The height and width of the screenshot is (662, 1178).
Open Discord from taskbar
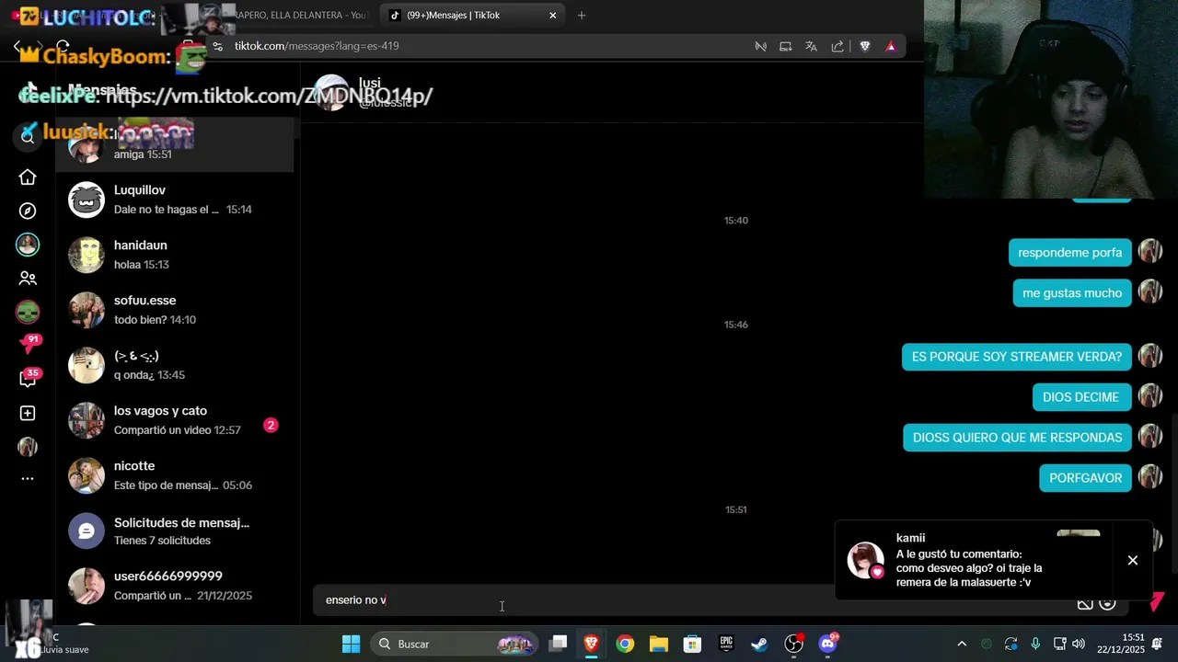pyautogui.click(x=827, y=644)
